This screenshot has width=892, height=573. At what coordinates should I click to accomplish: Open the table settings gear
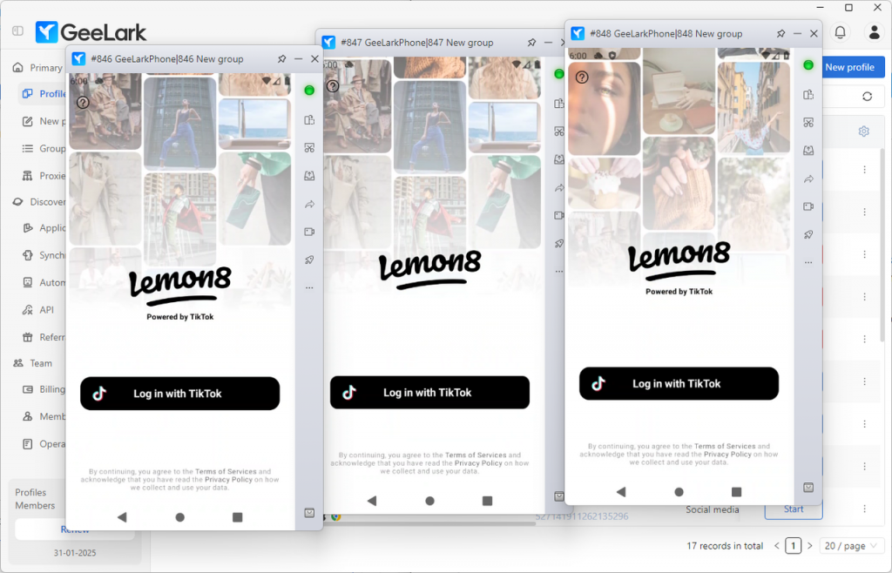tap(863, 131)
